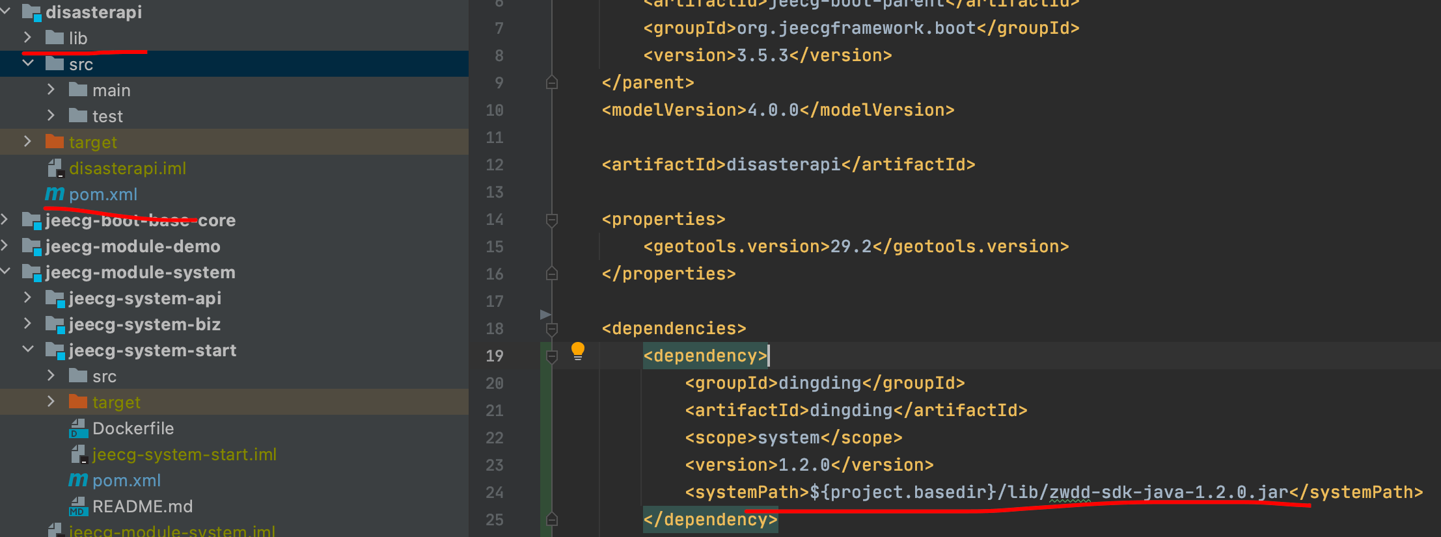Toggle fold marker at properties line 14

552,220
